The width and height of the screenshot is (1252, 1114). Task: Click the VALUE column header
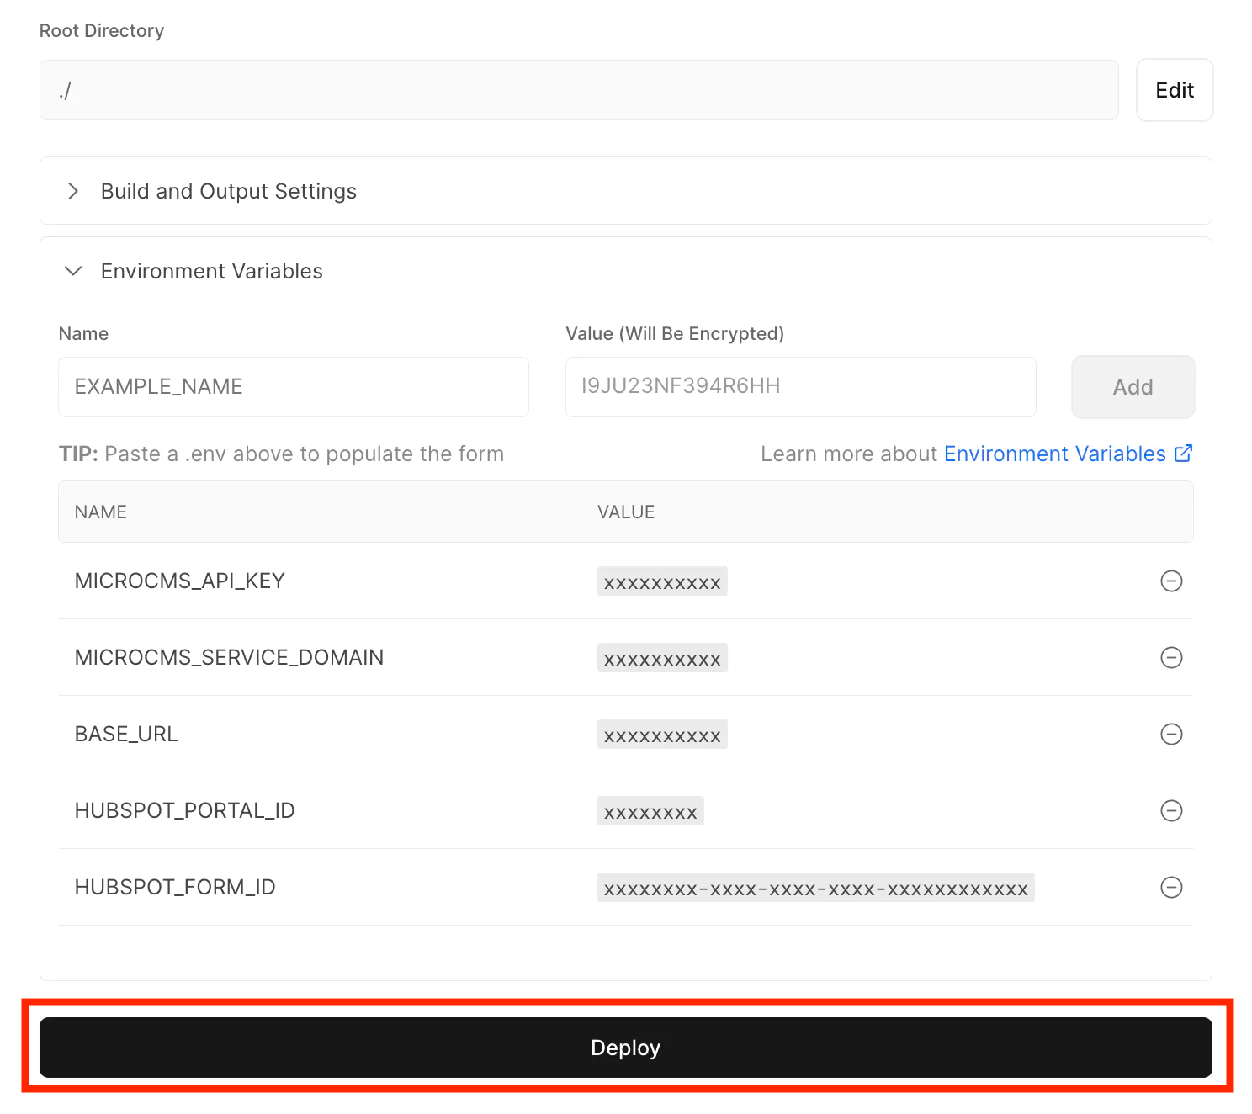click(x=625, y=512)
